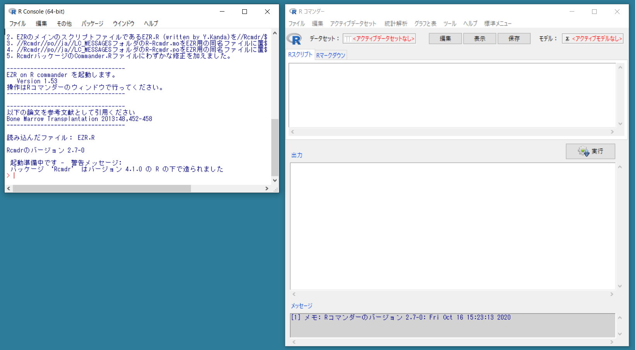This screenshot has width=635, height=350.
Task: Click the sigma icon on the model selector
Action: (x=567, y=38)
